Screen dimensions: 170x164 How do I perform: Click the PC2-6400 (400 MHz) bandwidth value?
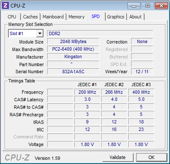73,49
